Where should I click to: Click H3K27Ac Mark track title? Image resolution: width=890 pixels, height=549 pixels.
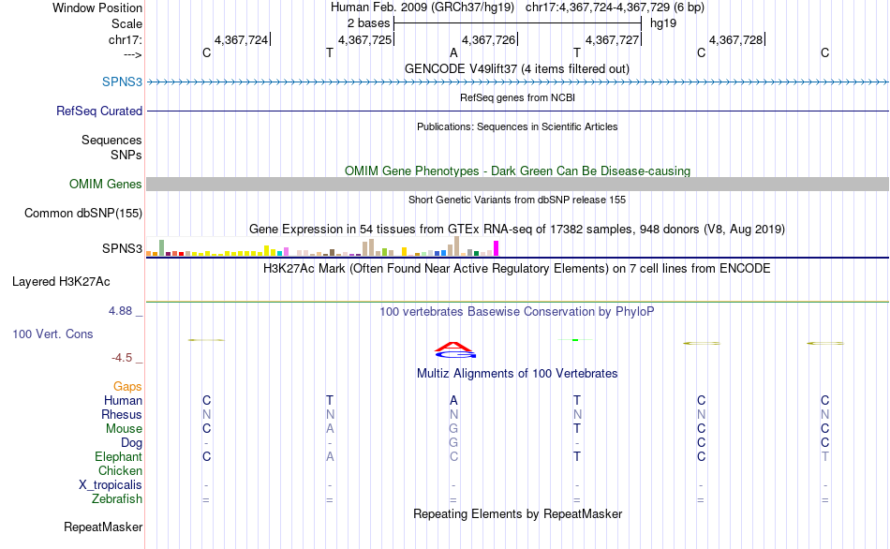coord(517,269)
